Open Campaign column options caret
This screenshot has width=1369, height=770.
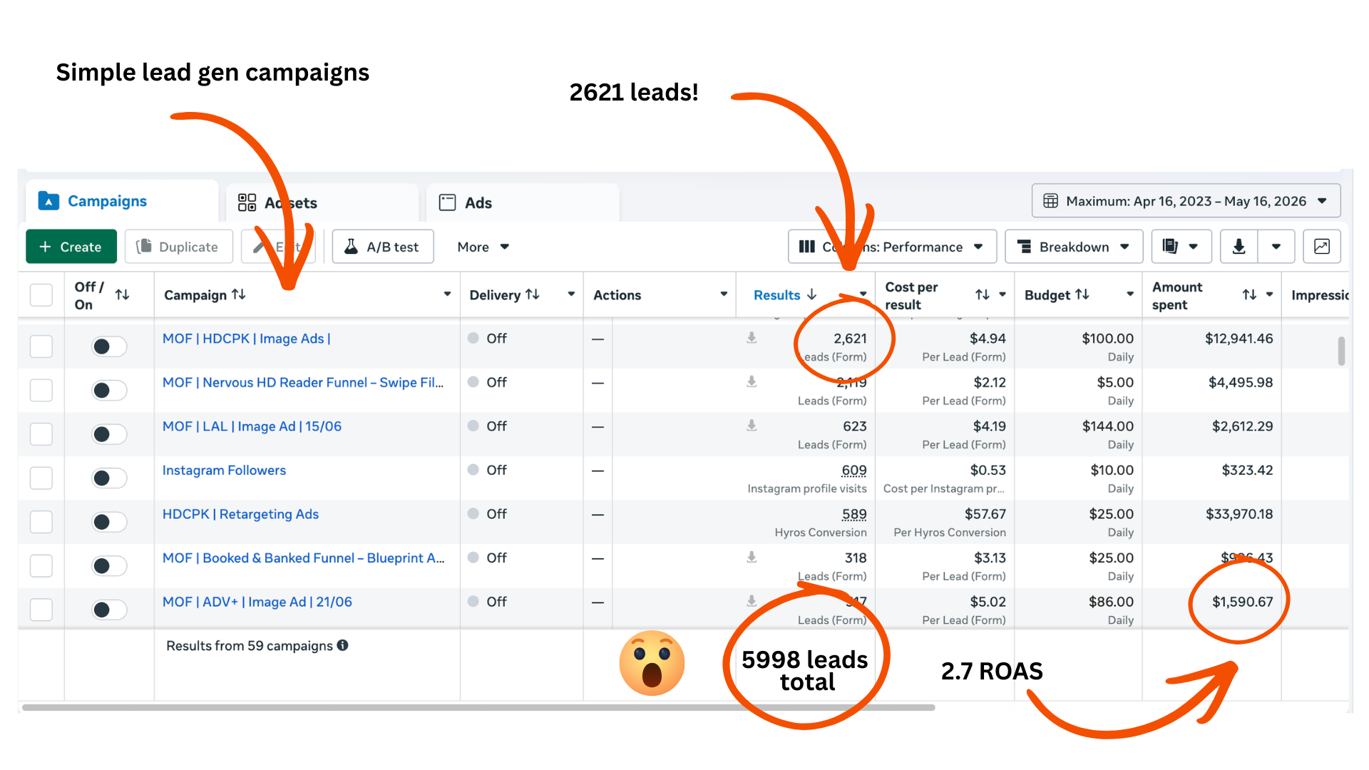pos(447,294)
